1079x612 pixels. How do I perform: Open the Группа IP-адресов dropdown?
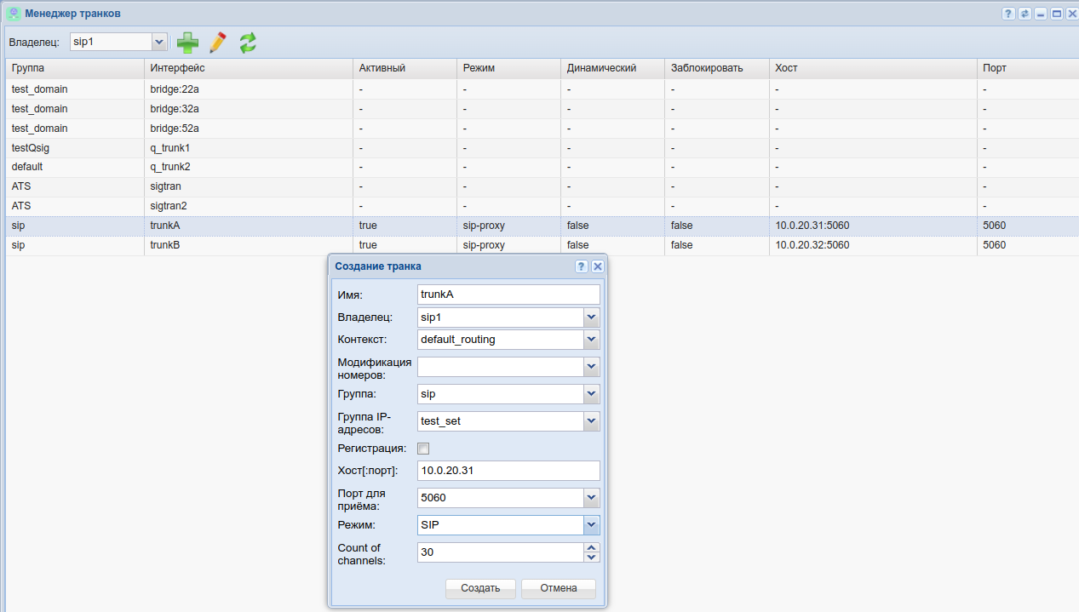pyautogui.click(x=591, y=421)
